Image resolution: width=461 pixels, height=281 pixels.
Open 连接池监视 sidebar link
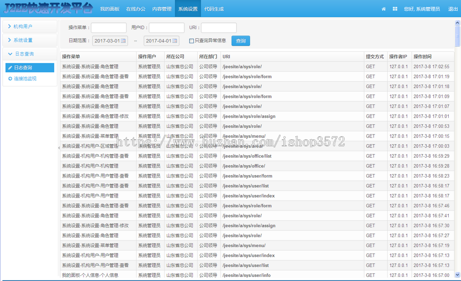pos(25,79)
